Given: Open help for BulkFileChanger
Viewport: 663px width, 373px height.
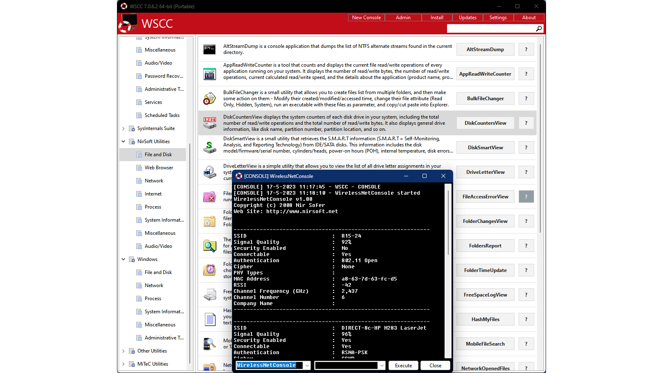Looking at the screenshot, I should pyautogui.click(x=526, y=99).
